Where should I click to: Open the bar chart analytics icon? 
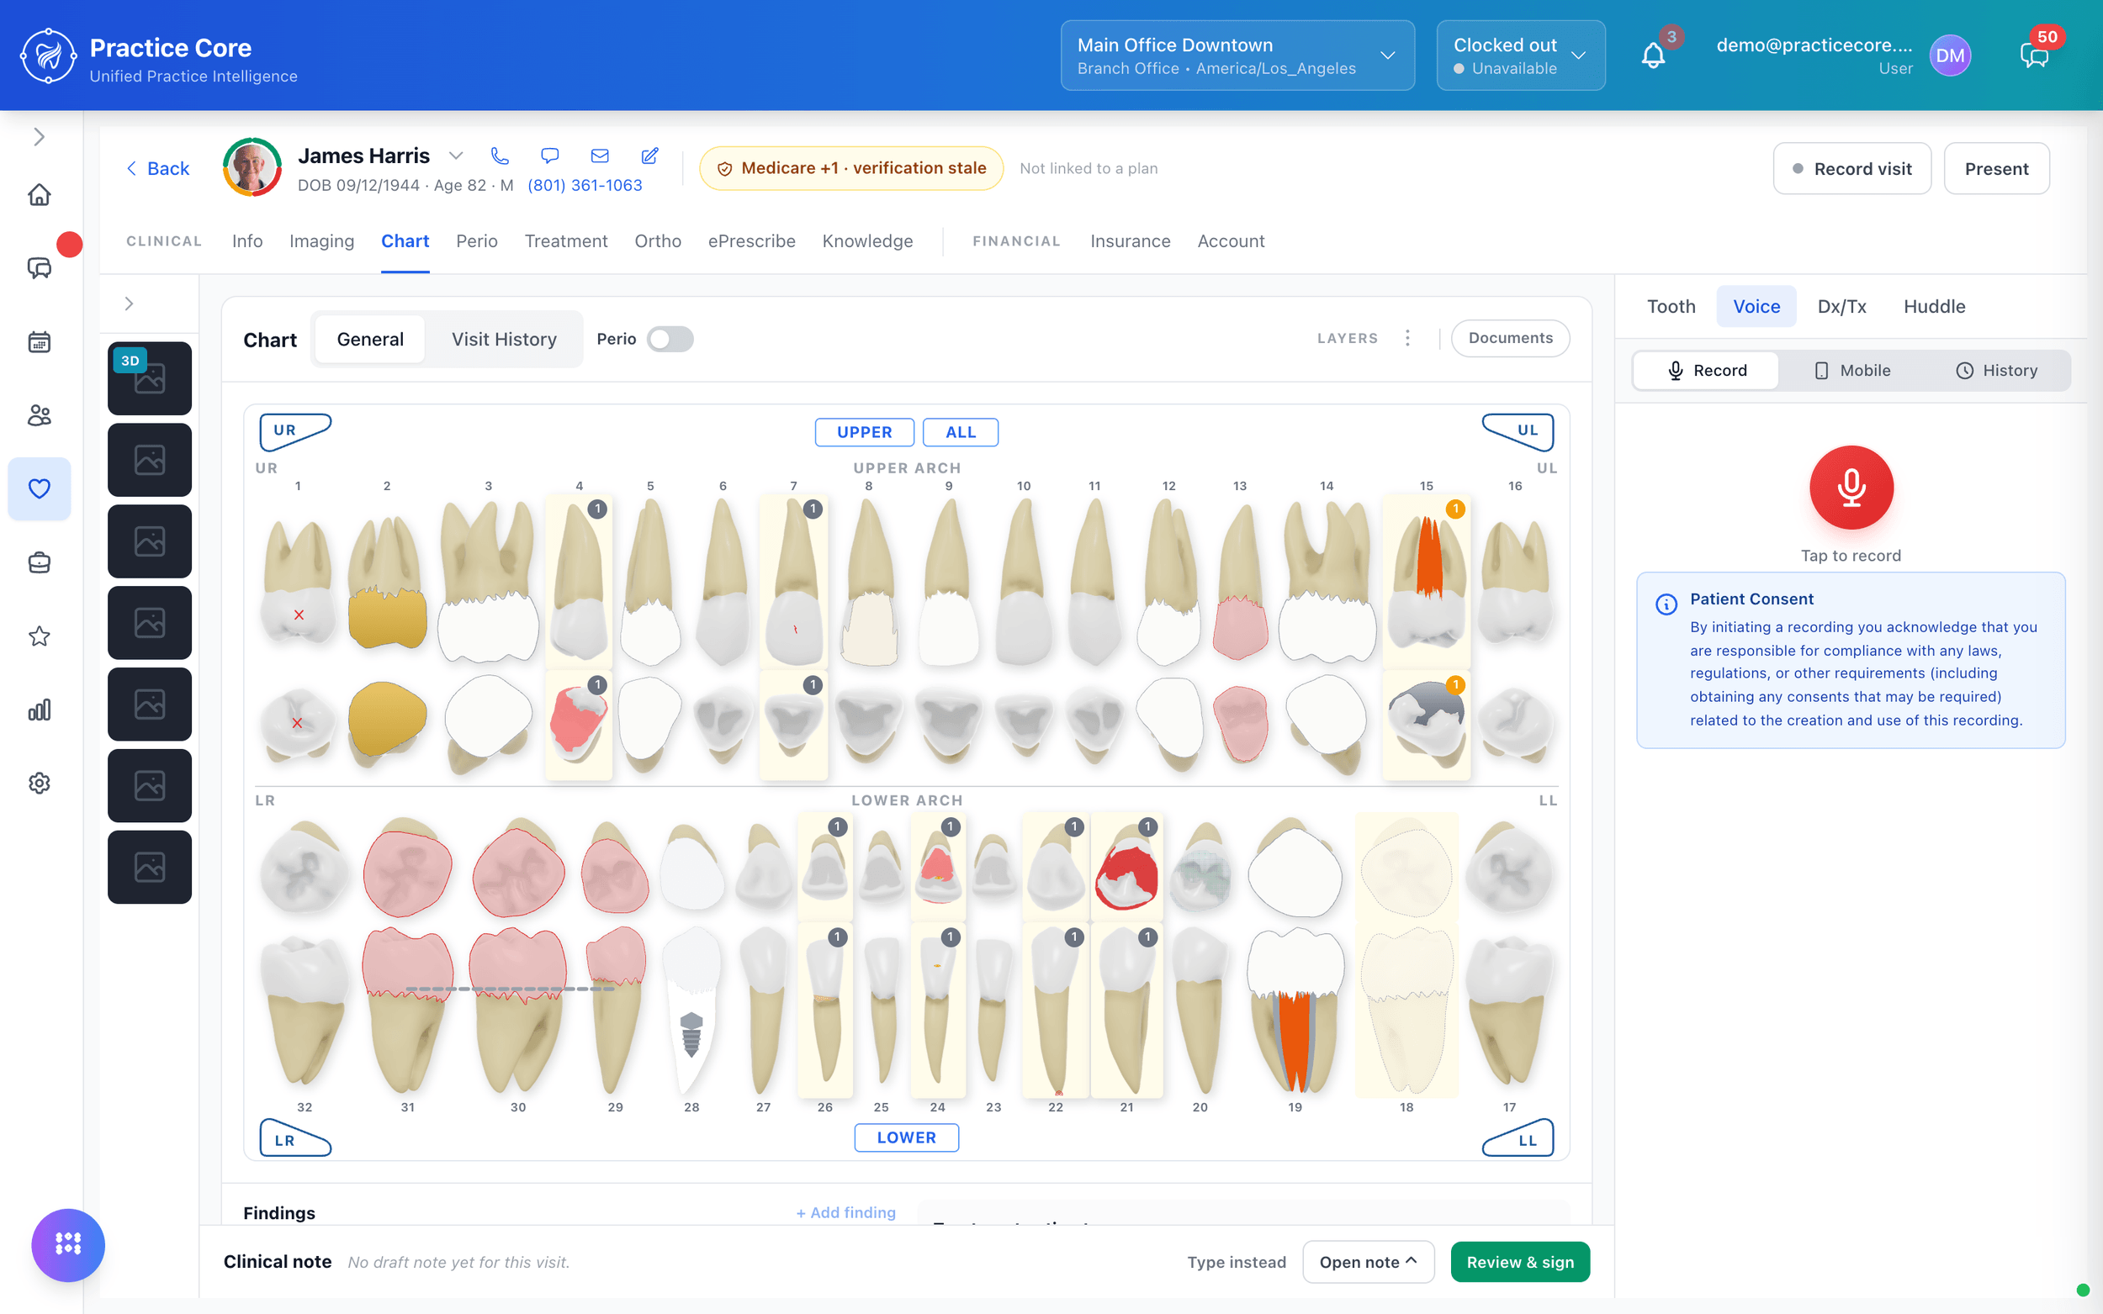[40, 710]
